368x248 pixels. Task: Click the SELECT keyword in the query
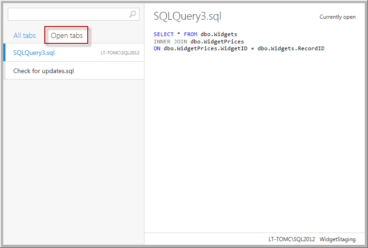163,34
